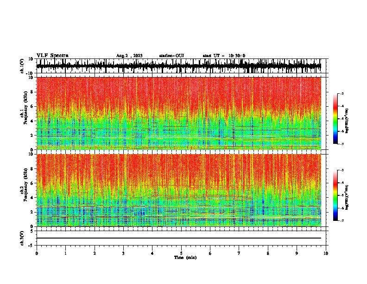Click the '-10' tick of ch.1 waveform axis
Viewport: 367px width, 284px height.
pyautogui.click(x=30, y=73)
